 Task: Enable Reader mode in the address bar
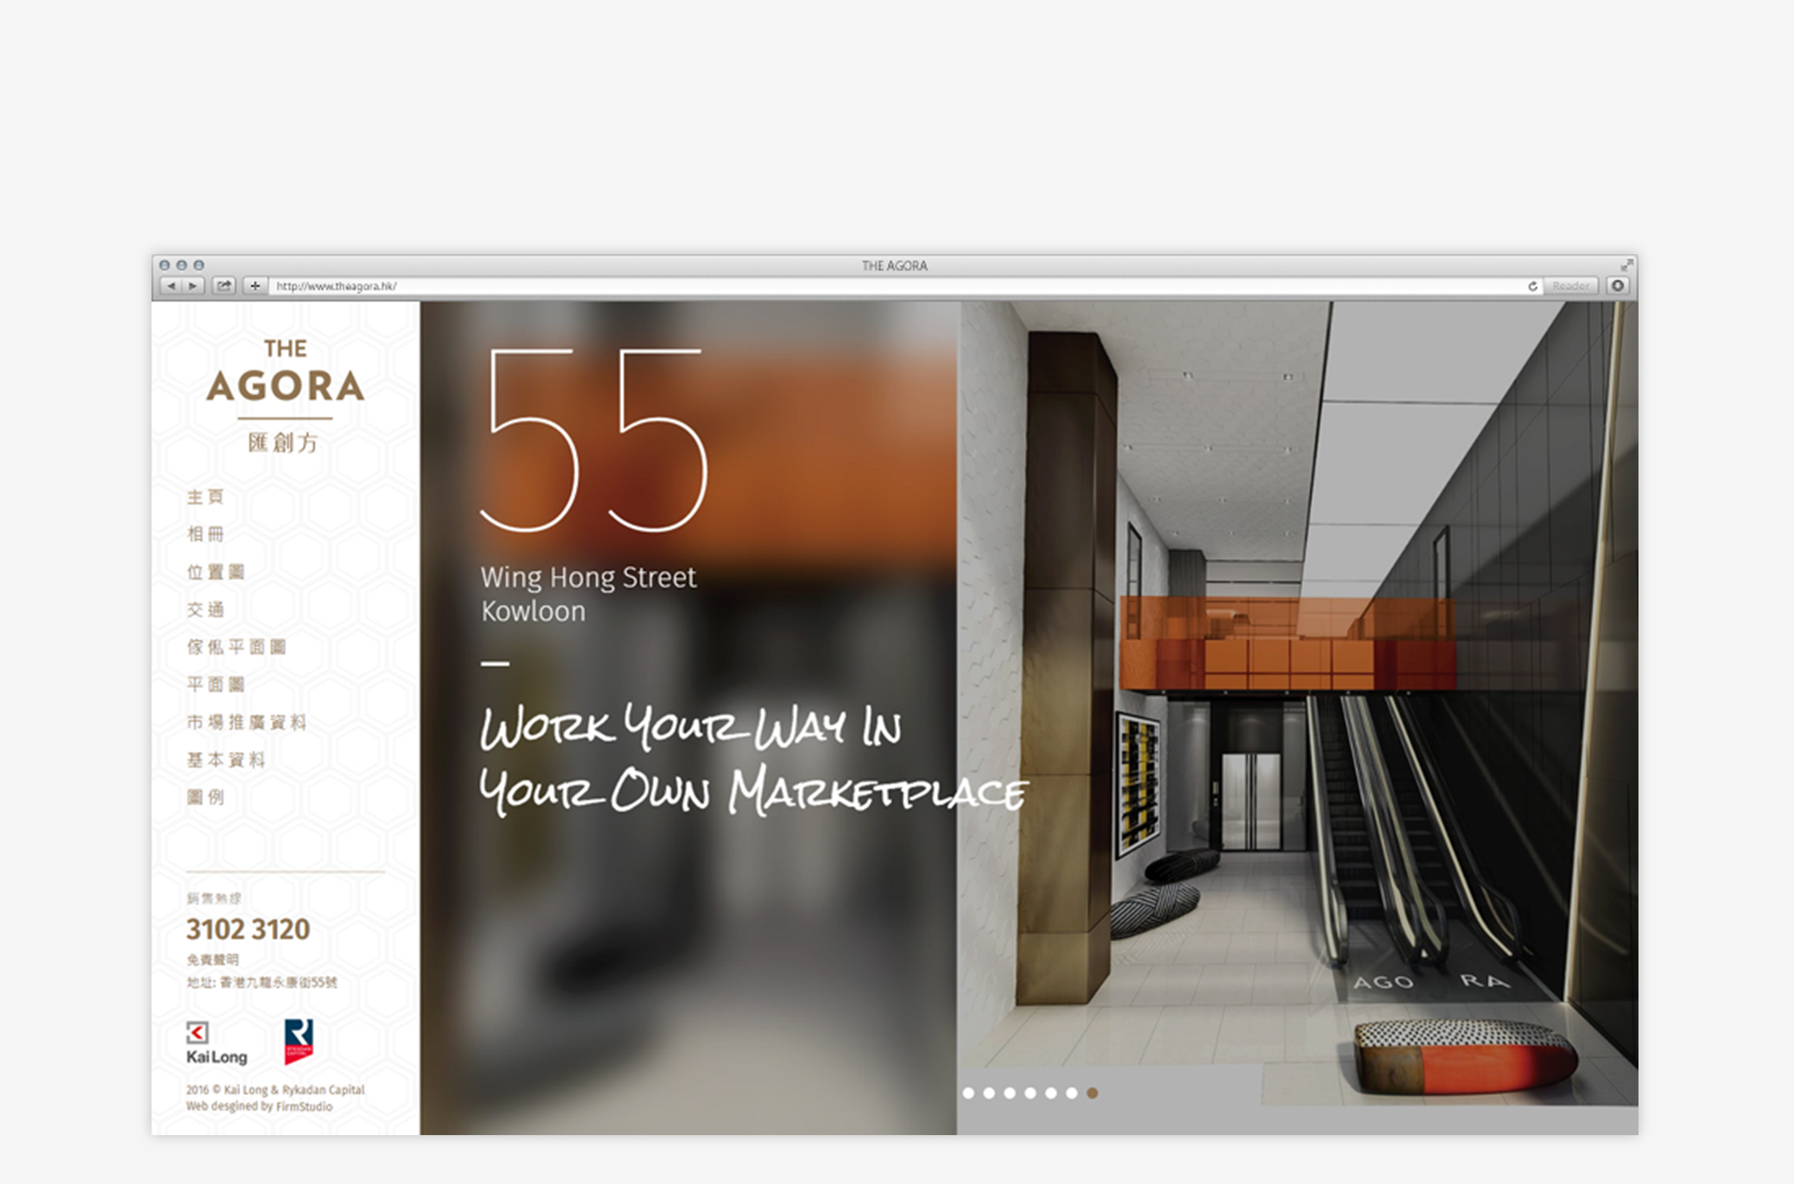point(1572,285)
